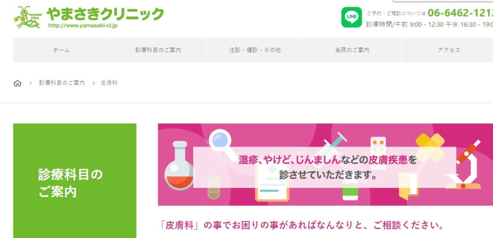The image size is (493, 238).
Task: Click the やまさきクリニック site title
Action: [105, 14]
